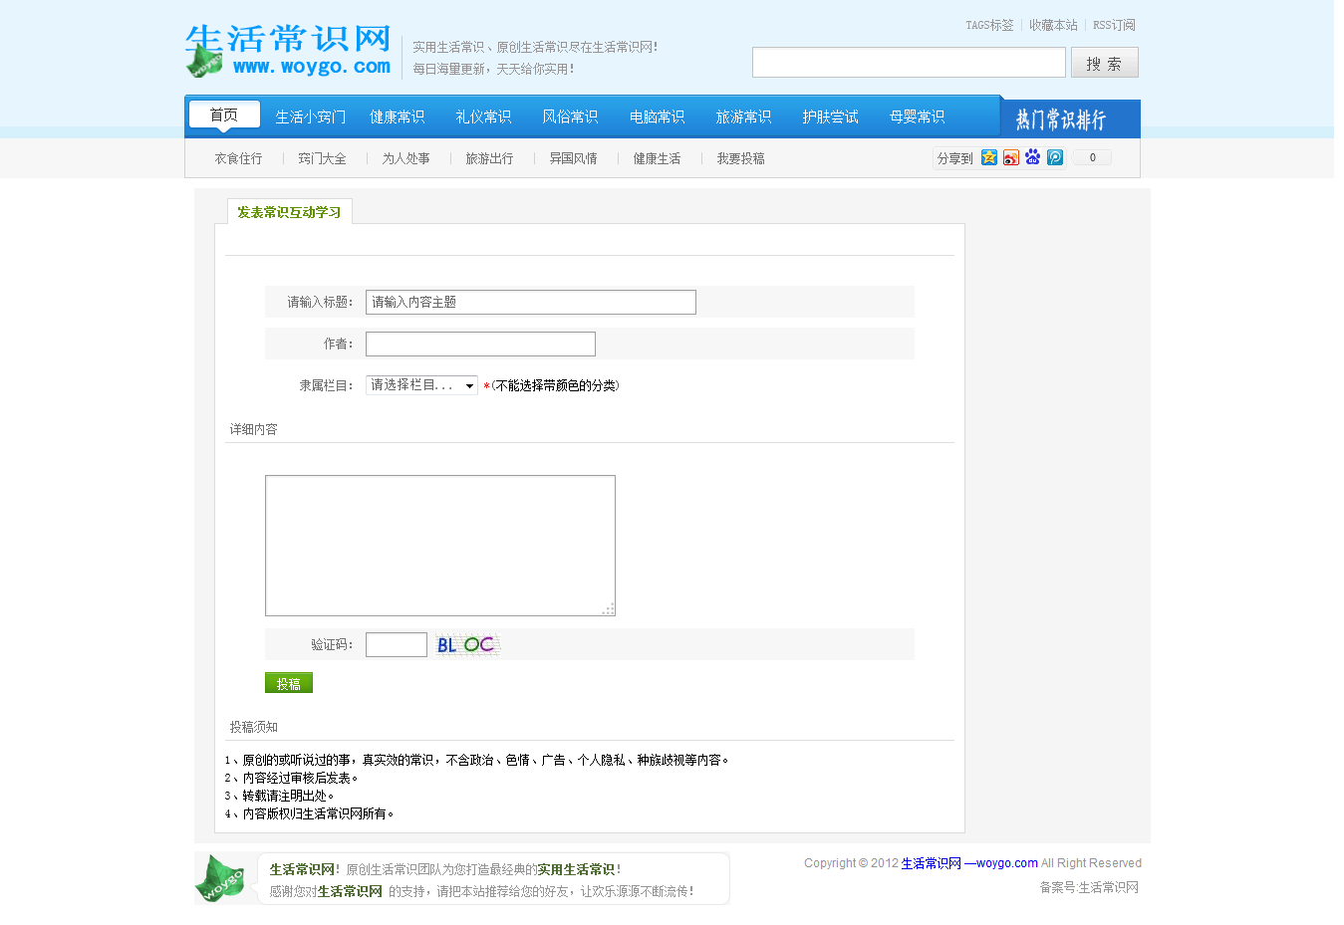Click the slogan 实用生活常识、原创生活常识尽在生活常识网!

pyautogui.click(x=535, y=47)
